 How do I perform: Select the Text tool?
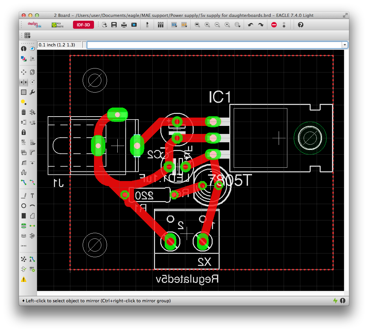click(x=32, y=196)
